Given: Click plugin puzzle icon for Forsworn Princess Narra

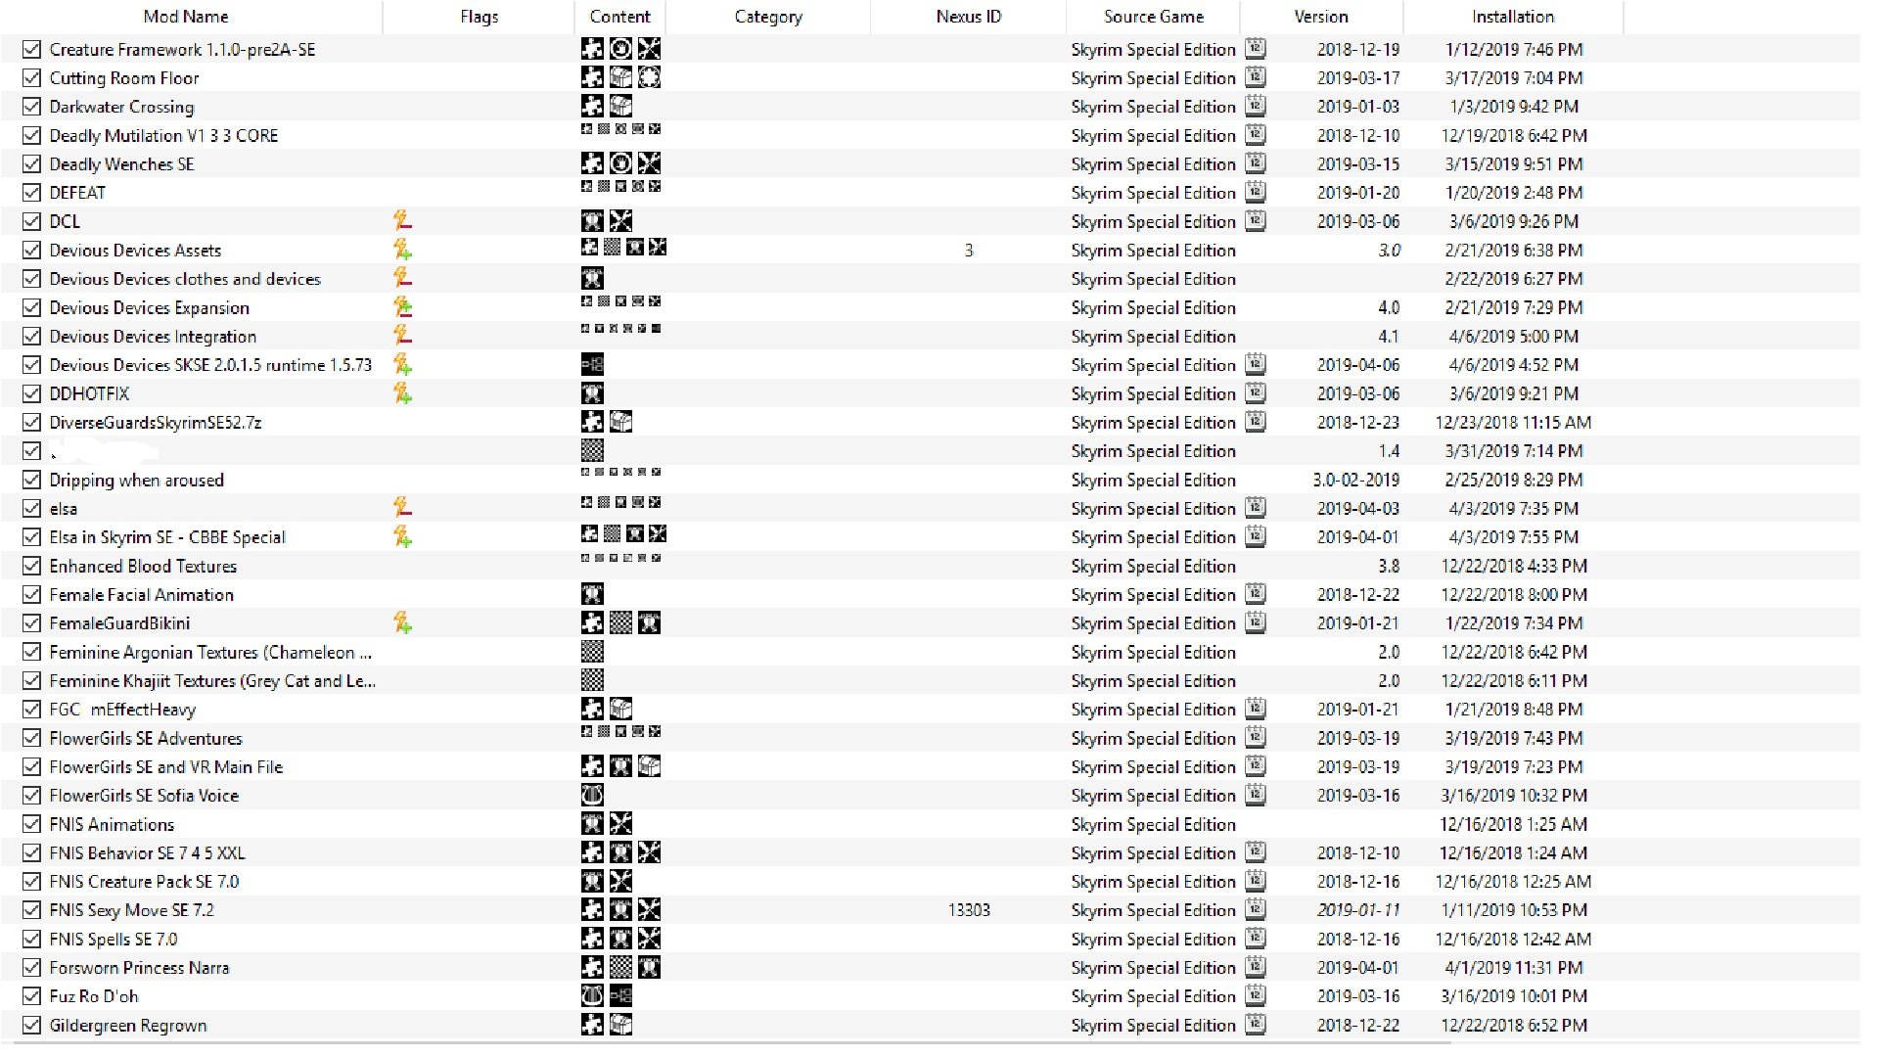Looking at the screenshot, I should click(x=592, y=967).
